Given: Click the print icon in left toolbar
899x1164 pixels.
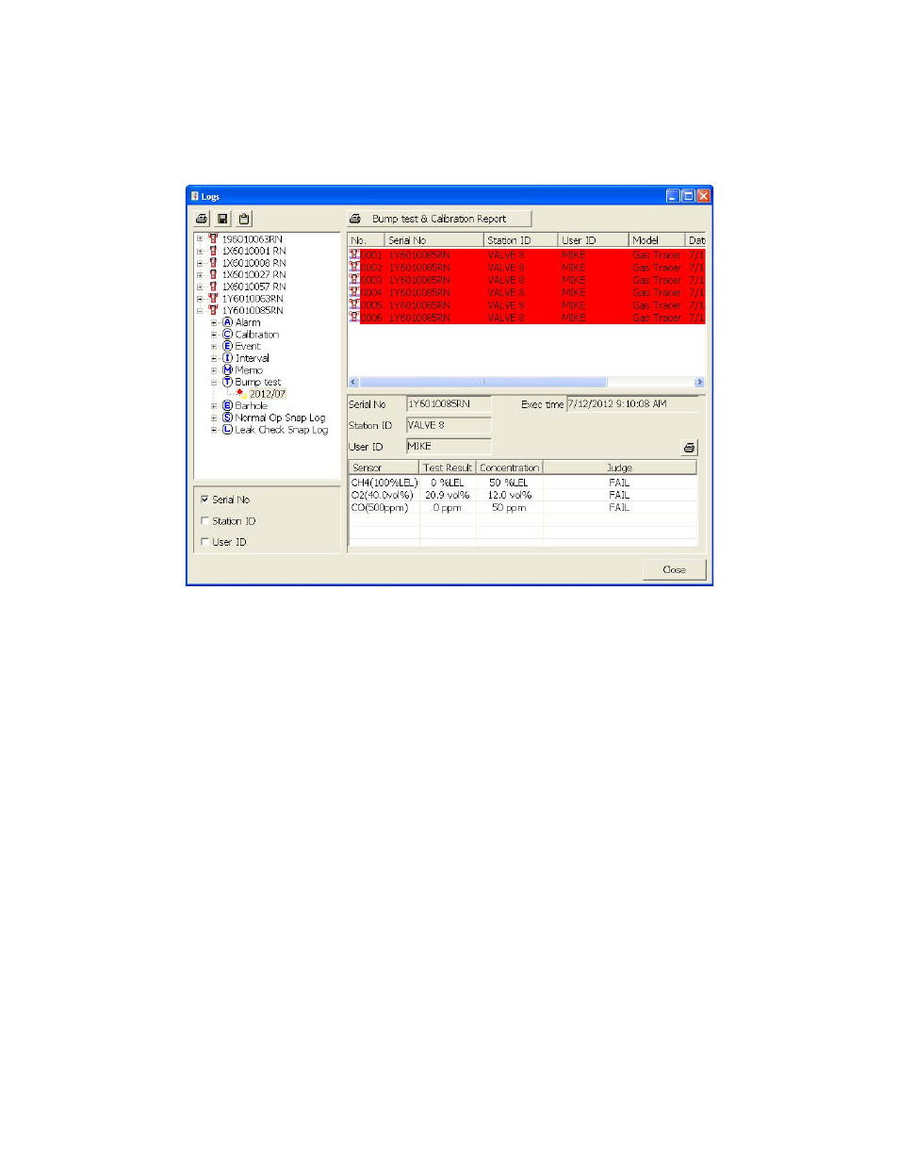Looking at the screenshot, I should click(x=202, y=219).
